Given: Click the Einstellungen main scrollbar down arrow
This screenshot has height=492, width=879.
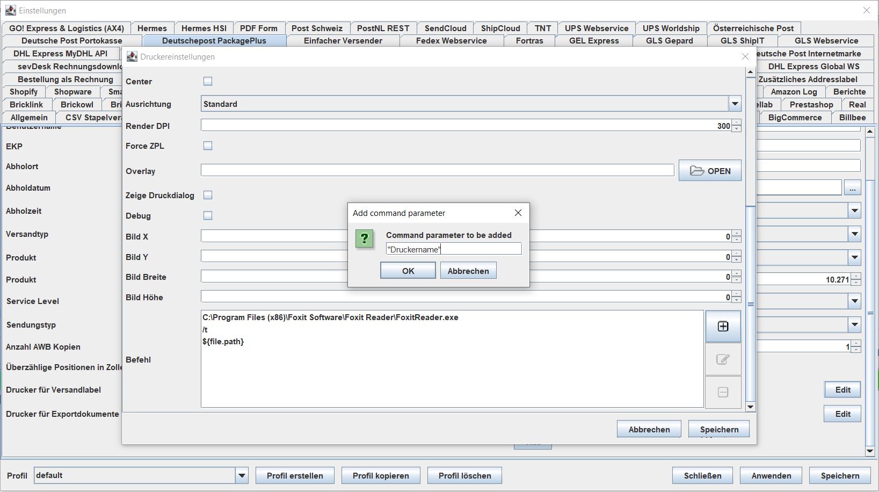Looking at the screenshot, I should (x=870, y=451).
